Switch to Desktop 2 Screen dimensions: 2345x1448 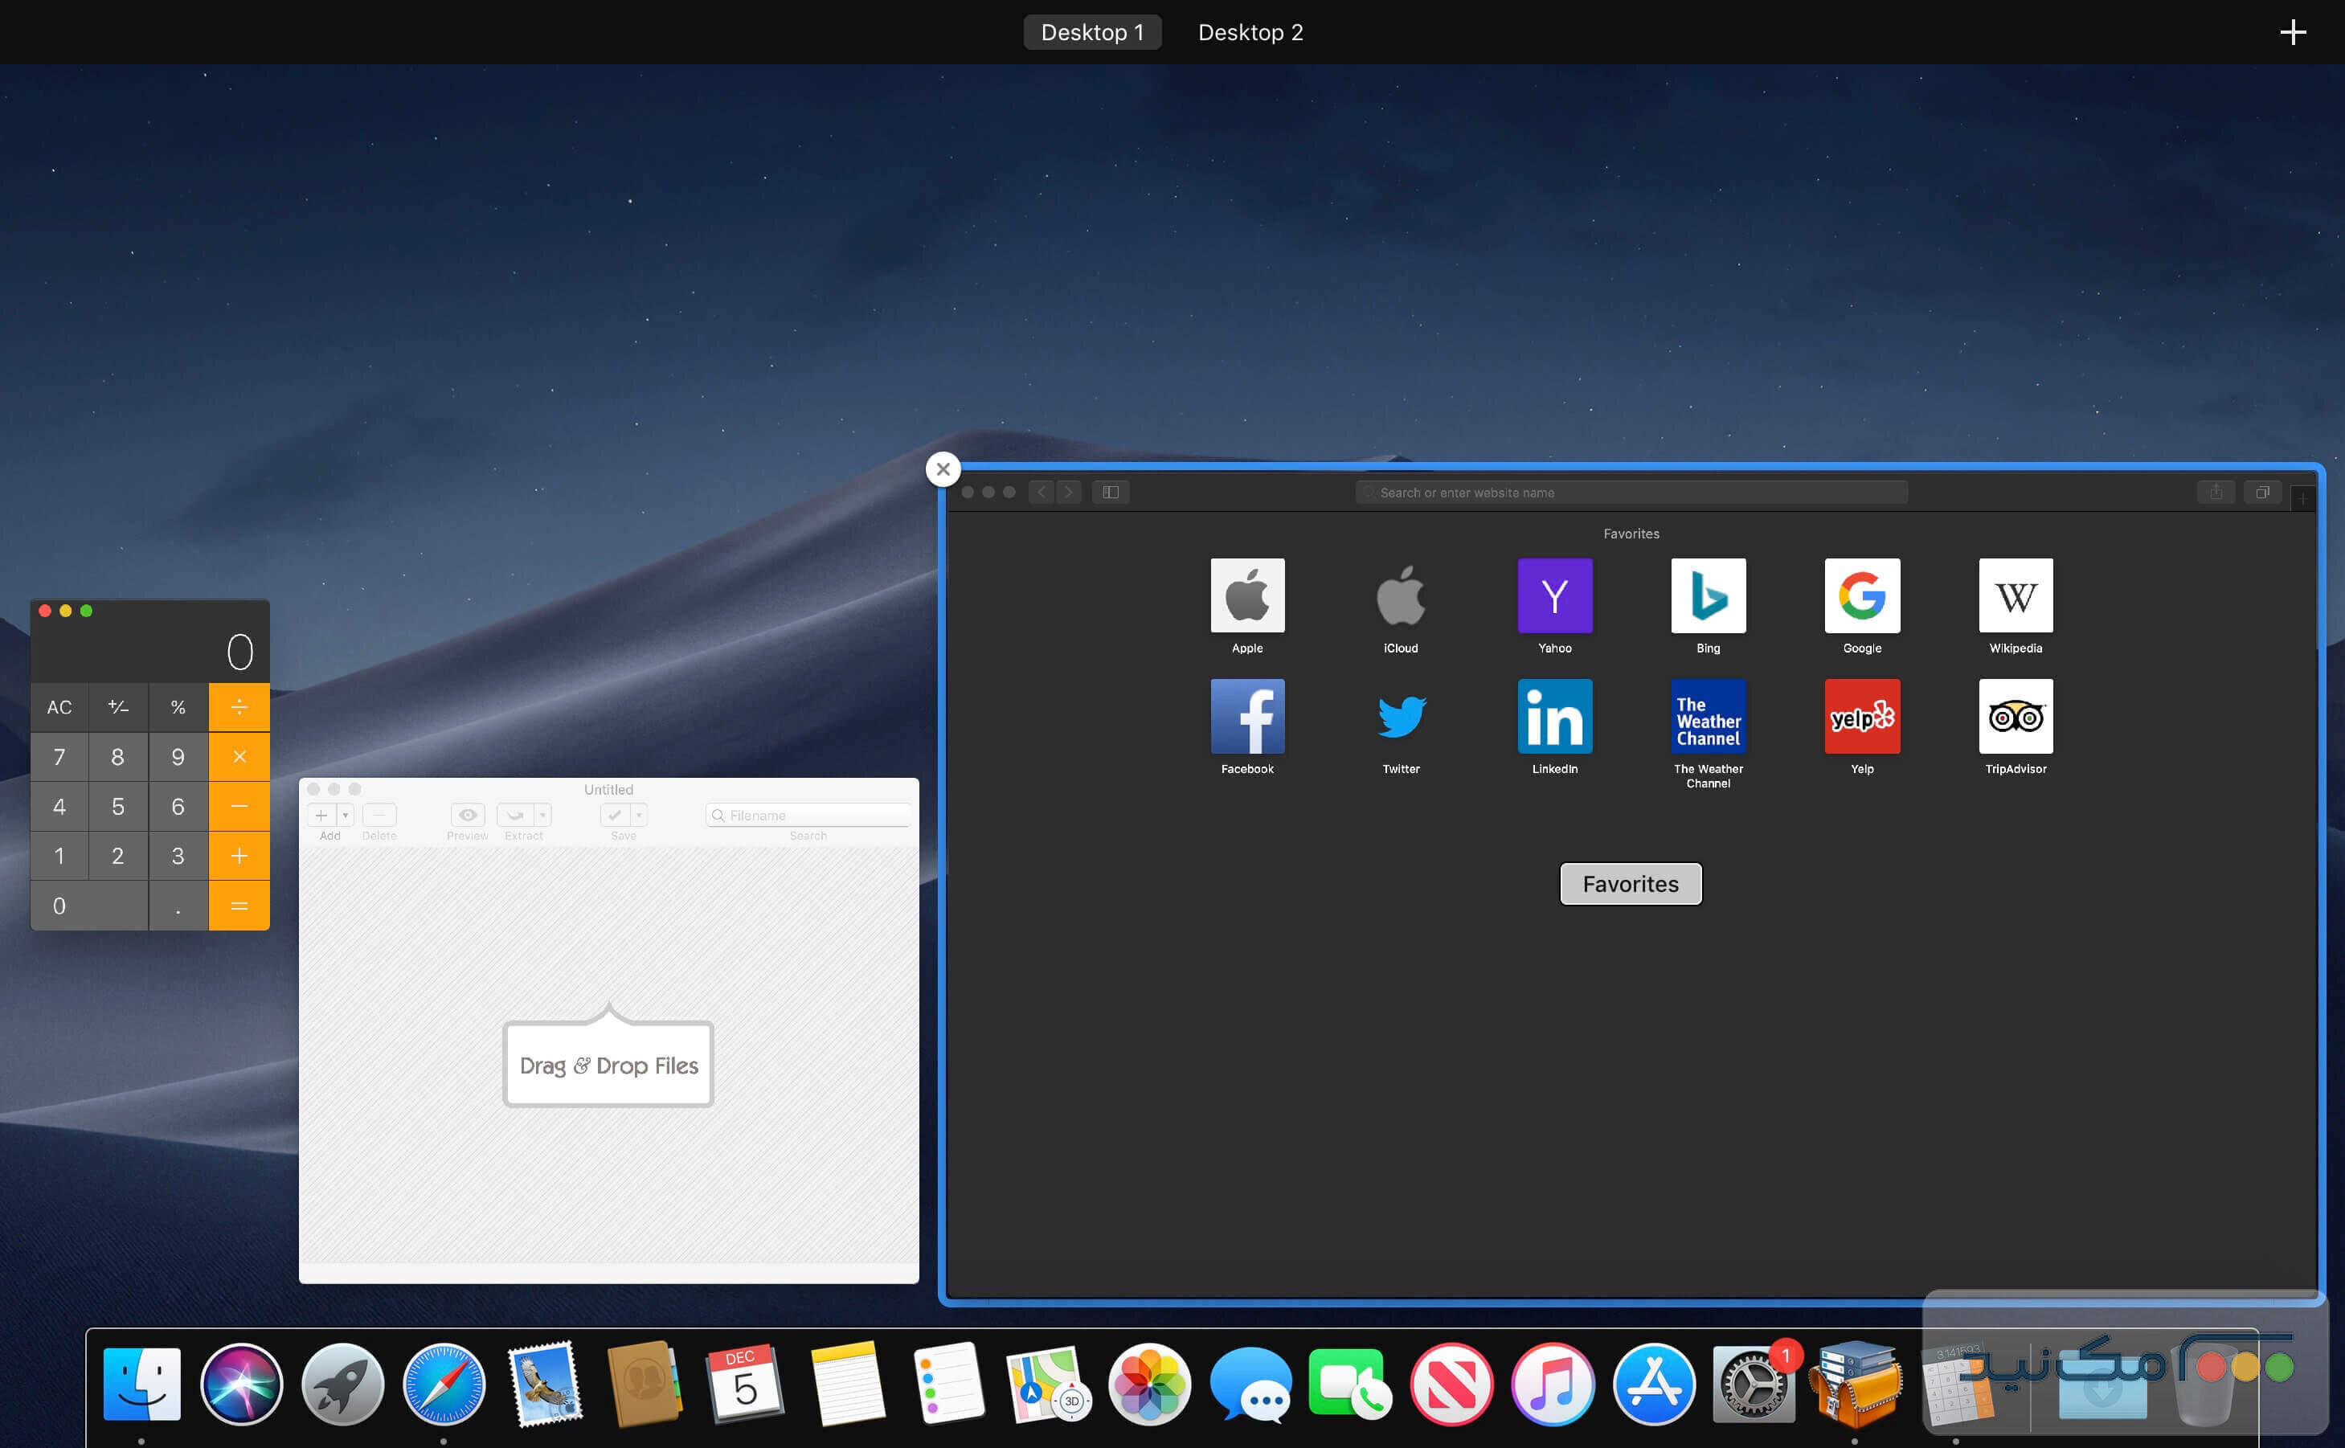[1250, 31]
